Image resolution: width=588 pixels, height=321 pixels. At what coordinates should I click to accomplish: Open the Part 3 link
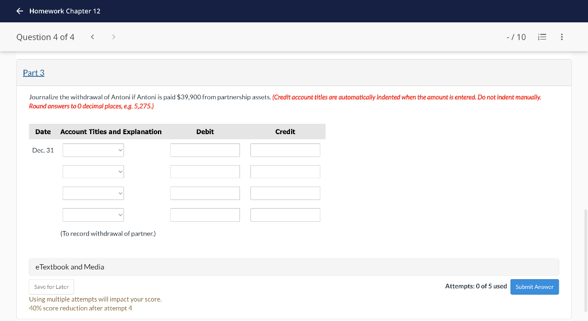(34, 73)
